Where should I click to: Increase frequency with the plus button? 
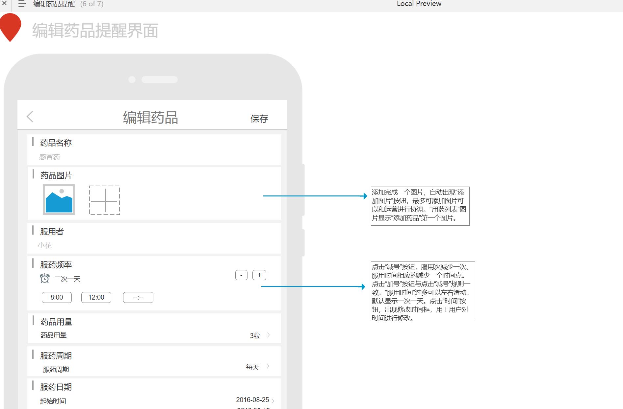coord(259,275)
